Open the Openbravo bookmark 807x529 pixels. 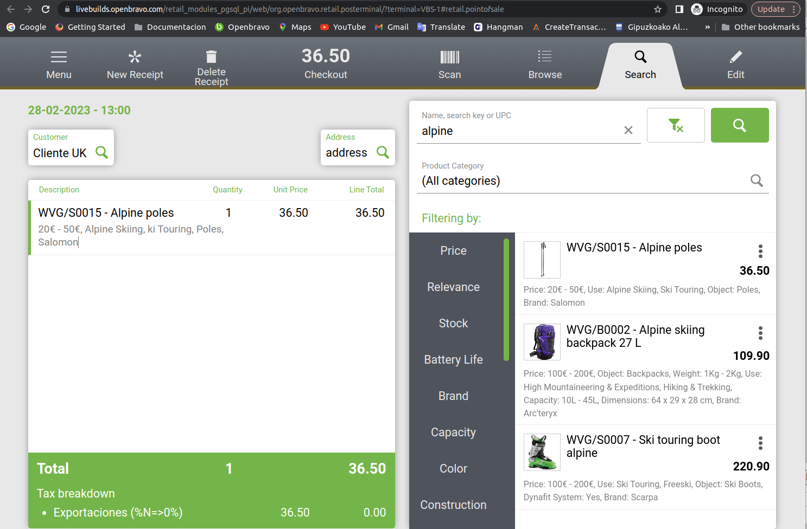242,27
